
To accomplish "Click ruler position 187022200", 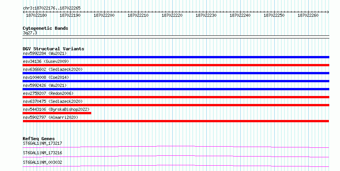I will click(x=104, y=15).
